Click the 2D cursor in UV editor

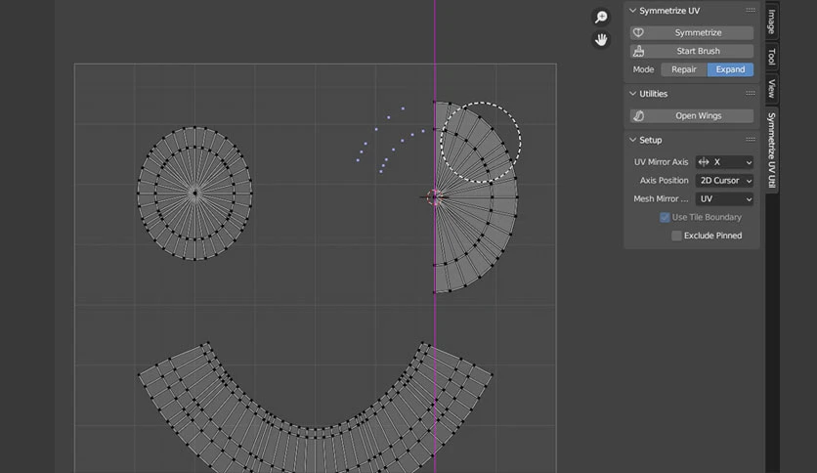(x=435, y=196)
